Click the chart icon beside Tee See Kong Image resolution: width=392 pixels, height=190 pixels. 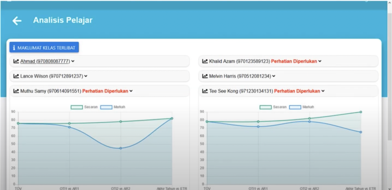click(x=205, y=91)
